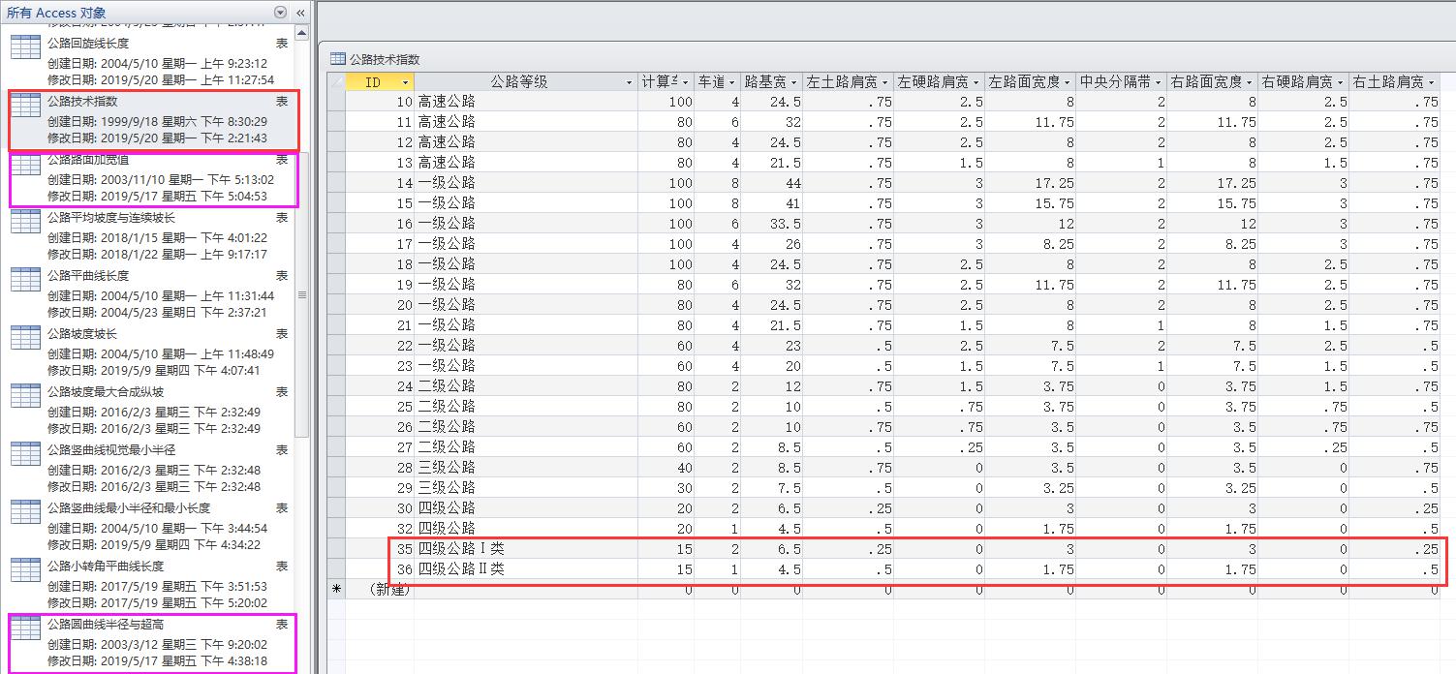
Task: Click the 公路竖曲线视觉最小半径 table icon
Action: click(x=25, y=454)
